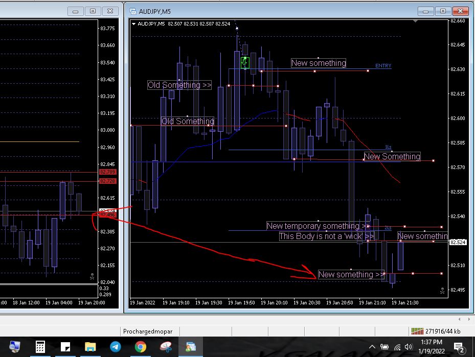Click the 82.600 price scale label
The image size is (475, 357).
click(x=458, y=118)
